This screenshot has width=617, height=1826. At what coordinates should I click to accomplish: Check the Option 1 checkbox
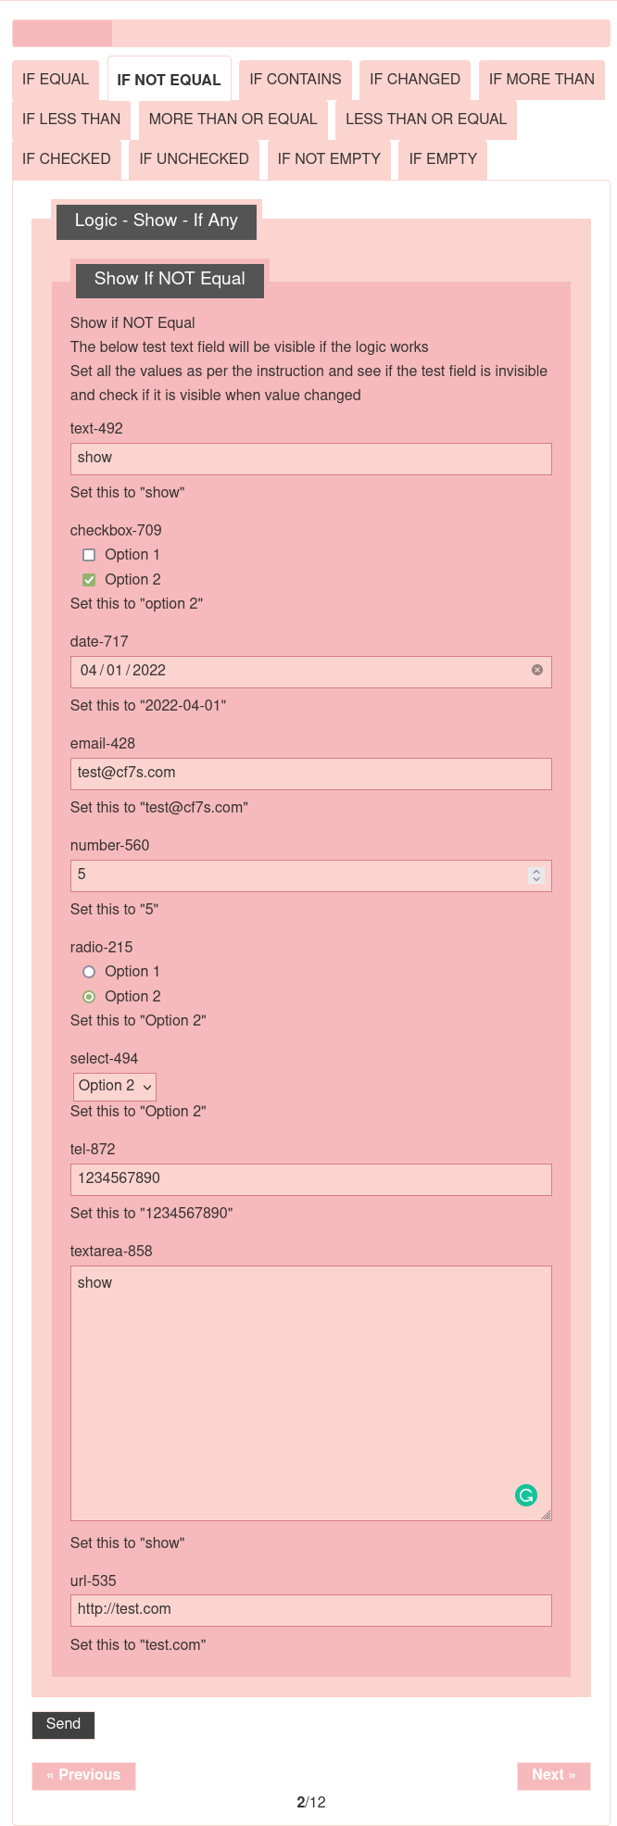tap(89, 555)
